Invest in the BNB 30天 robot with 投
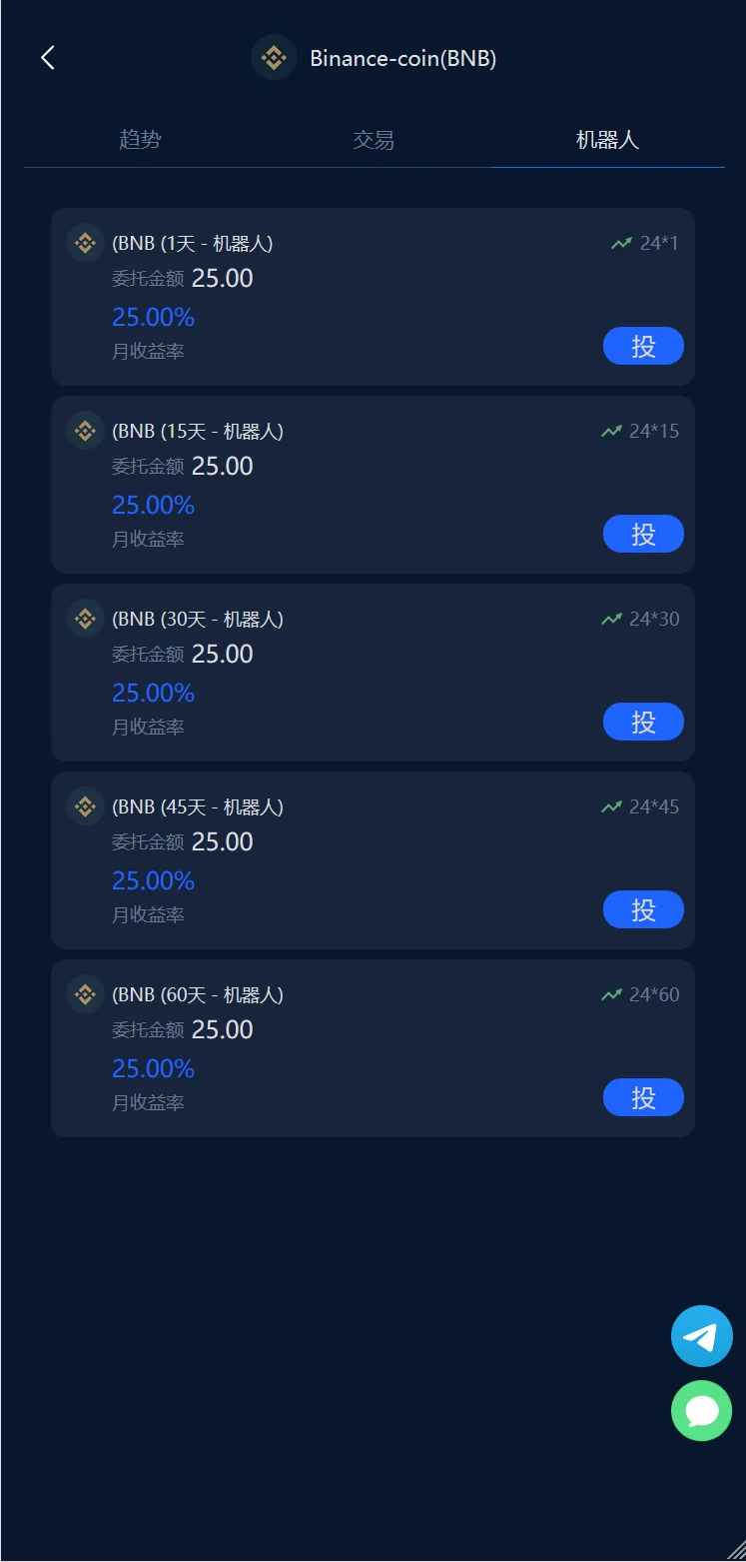Screen dimensions: 746x1562 [643, 722]
